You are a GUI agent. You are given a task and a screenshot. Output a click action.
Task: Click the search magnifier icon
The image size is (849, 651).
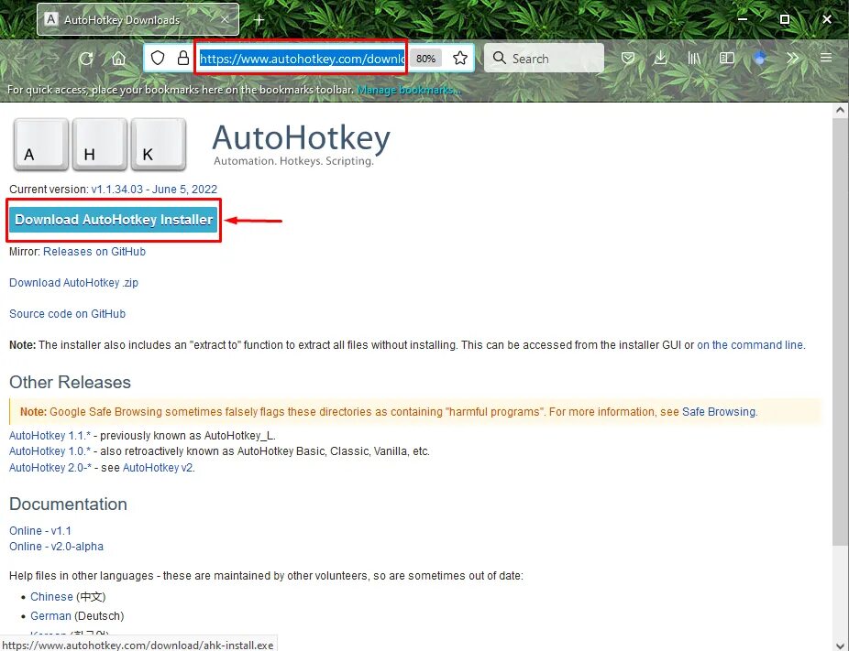[x=499, y=58]
